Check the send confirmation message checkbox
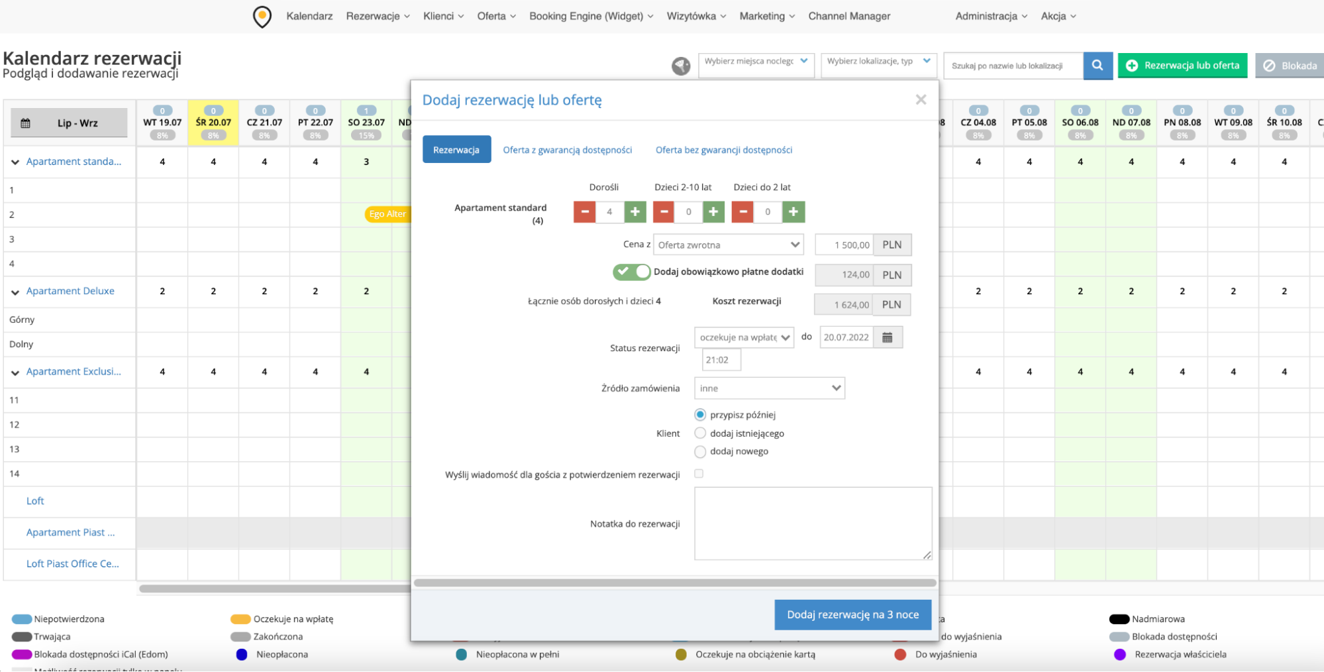The height and width of the screenshot is (672, 1324). point(699,474)
